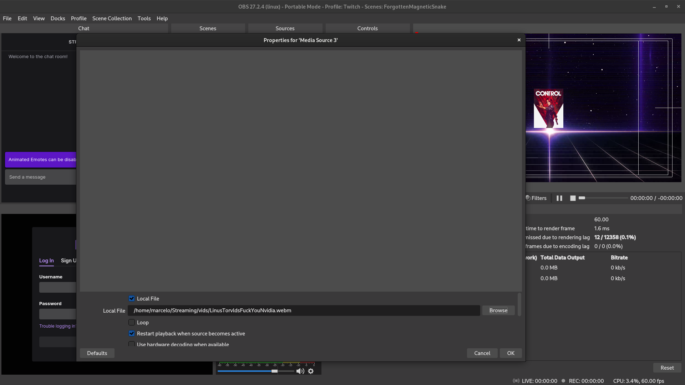The width and height of the screenshot is (685, 385).
Task: Open the Tools menu
Action: pos(144,18)
